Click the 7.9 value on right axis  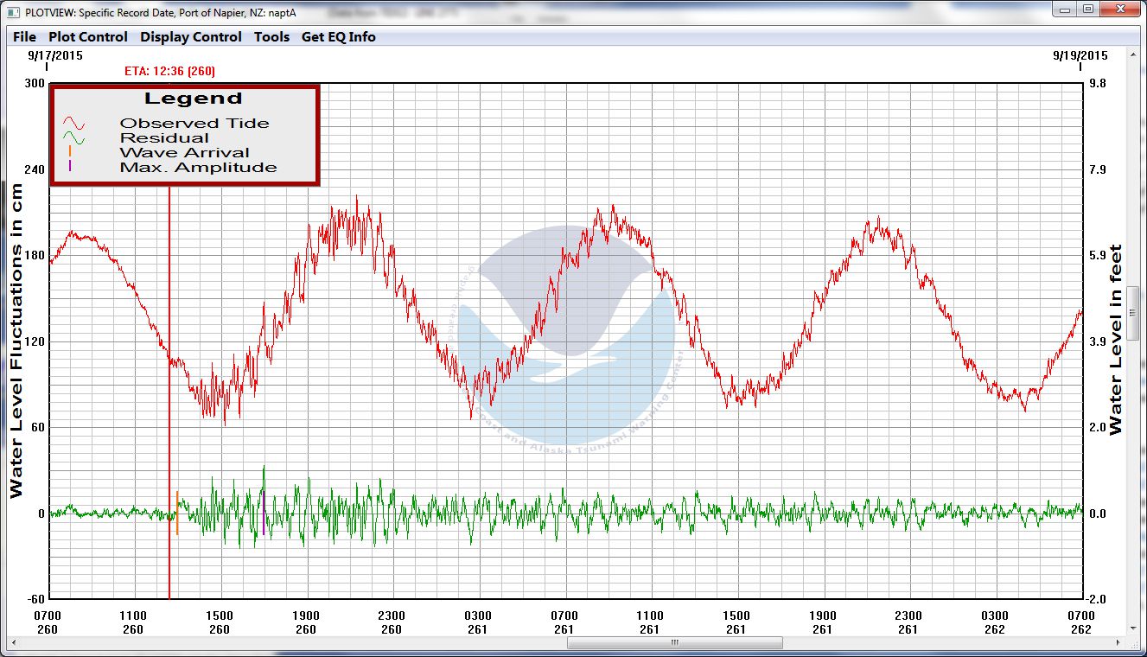1097,169
